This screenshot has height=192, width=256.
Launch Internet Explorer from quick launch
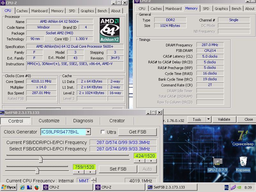coord(22,187)
